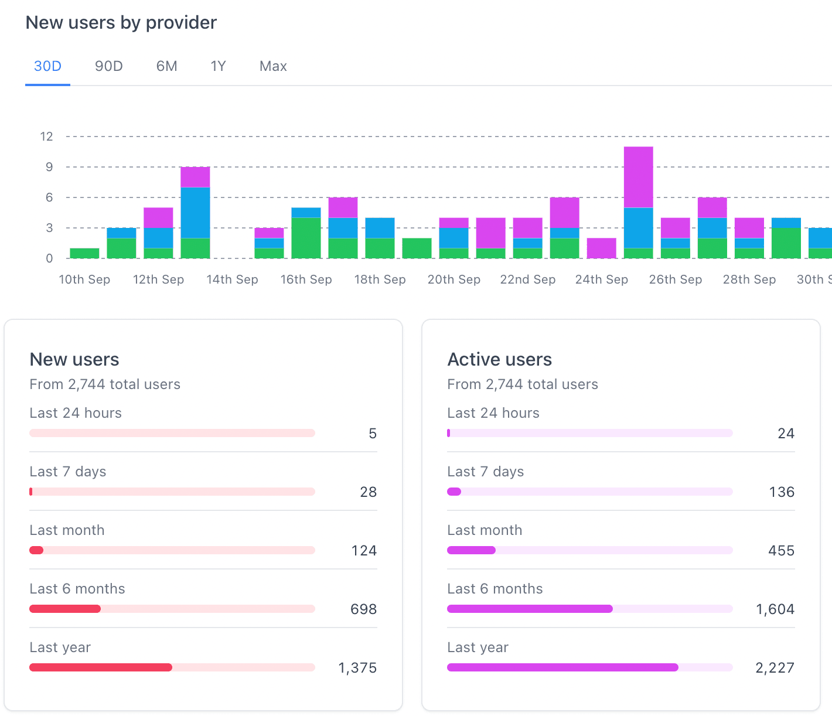The image size is (832, 716).
Task: Switch to the 30D tab
Action: click(x=47, y=66)
